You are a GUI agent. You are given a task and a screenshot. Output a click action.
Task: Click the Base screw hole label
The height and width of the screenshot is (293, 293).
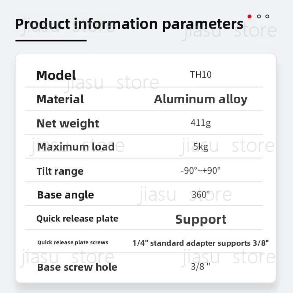pyautogui.click(x=77, y=267)
